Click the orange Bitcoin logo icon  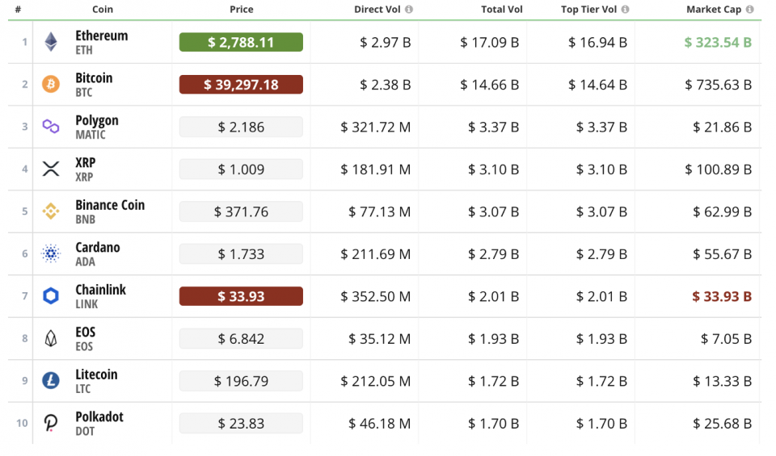(51, 84)
